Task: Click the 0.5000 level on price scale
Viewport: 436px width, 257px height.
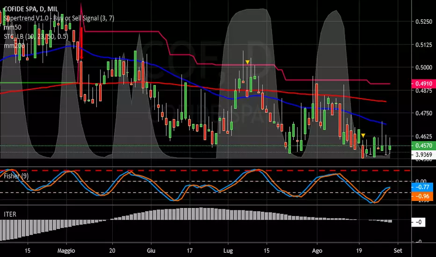Action: [422, 67]
